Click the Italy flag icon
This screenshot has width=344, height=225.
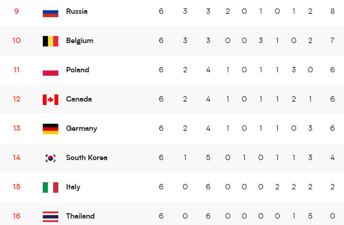[x=51, y=187]
